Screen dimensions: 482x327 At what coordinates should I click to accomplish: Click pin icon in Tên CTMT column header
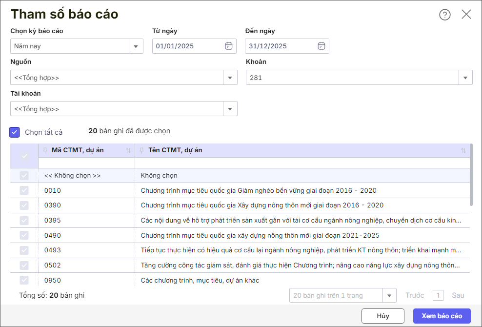[x=142, y=150]
